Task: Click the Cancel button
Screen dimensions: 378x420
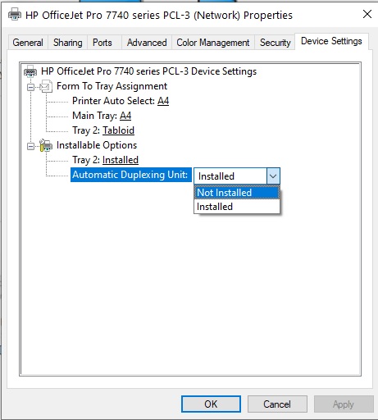Action: point(277,404)
